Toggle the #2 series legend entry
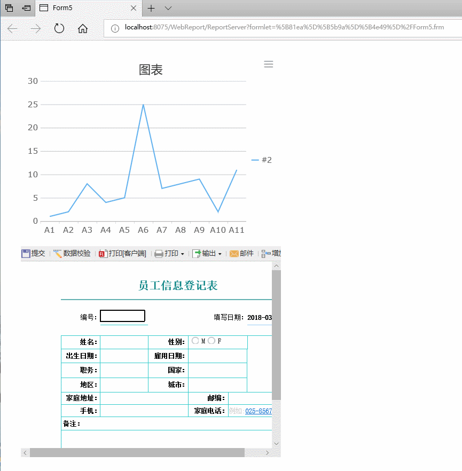This screenshot has width=462, height=471. [x=261, y=160]
